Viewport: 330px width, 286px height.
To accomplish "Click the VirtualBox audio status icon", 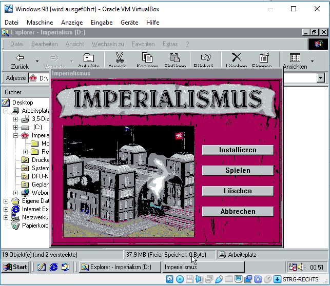I will pyautogui.click(x=199, y=279).
